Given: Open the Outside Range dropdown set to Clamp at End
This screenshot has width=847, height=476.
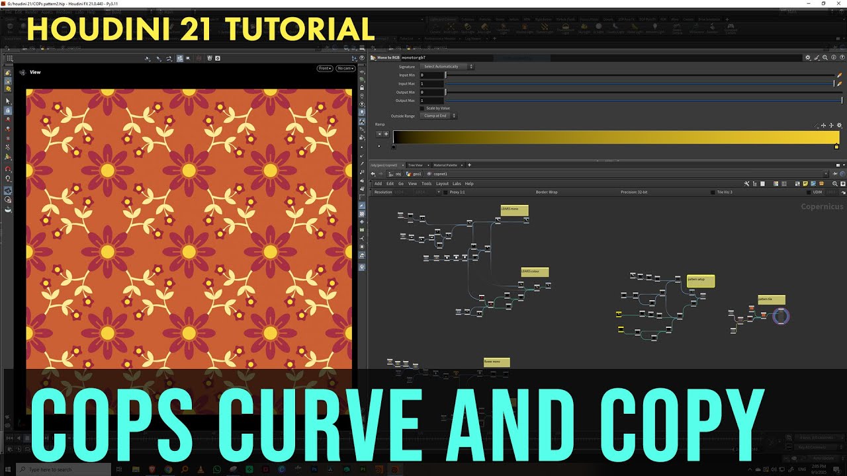Looking at the screenshot, I should tap(438, 116).
